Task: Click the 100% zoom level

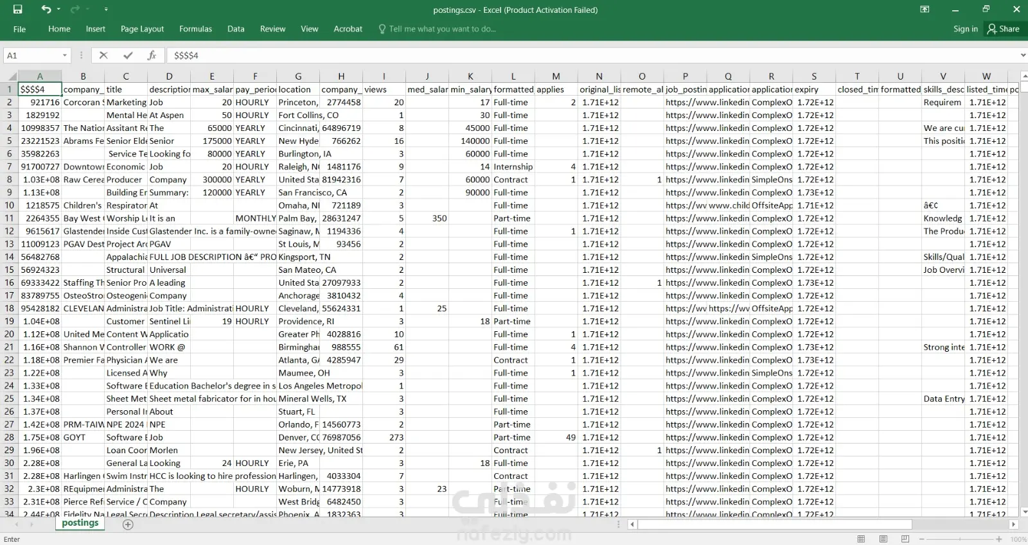Action: click(x=1018, y=539)
